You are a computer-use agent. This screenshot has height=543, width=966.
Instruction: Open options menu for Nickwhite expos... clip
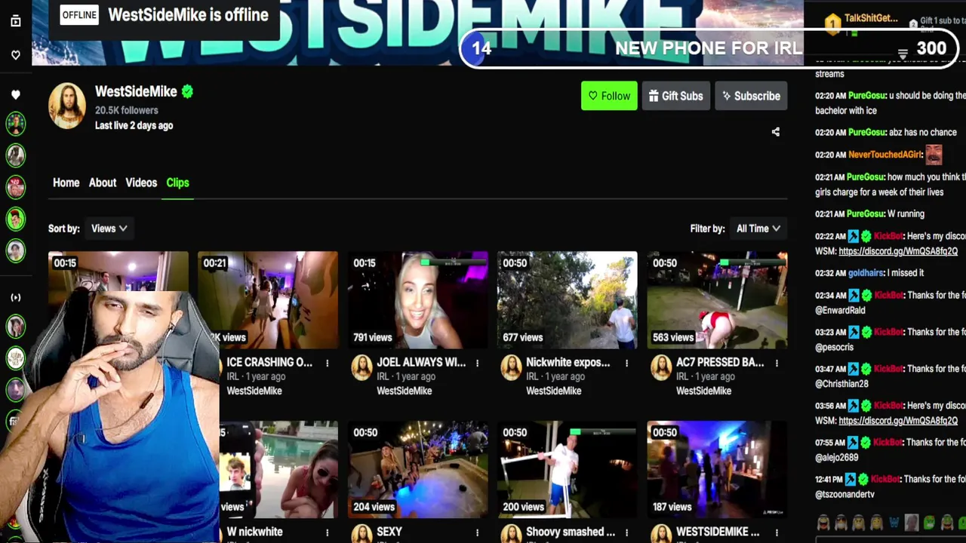point(626,363)
